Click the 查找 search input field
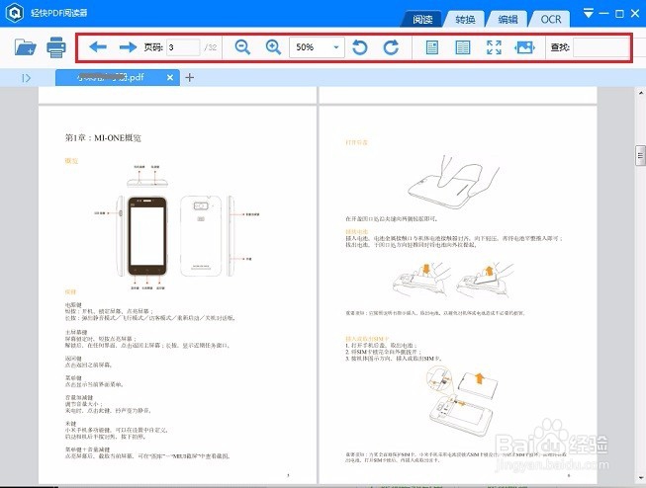Screen dimensions: 646x488 600,47
